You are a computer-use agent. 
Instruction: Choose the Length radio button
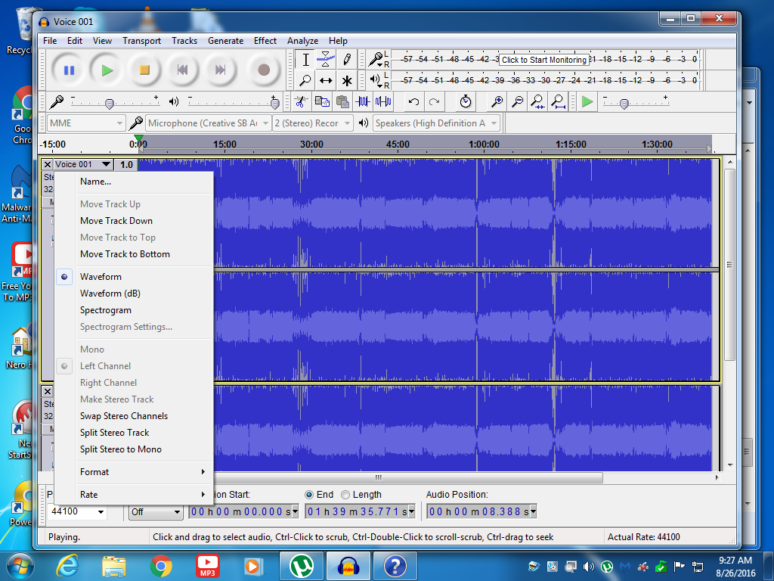(345, 495)
